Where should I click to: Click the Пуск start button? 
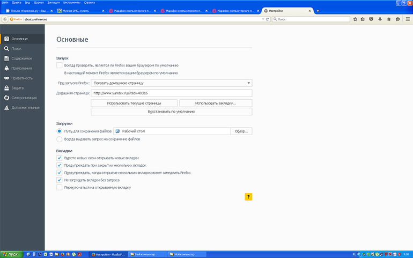tap(12, 254)
